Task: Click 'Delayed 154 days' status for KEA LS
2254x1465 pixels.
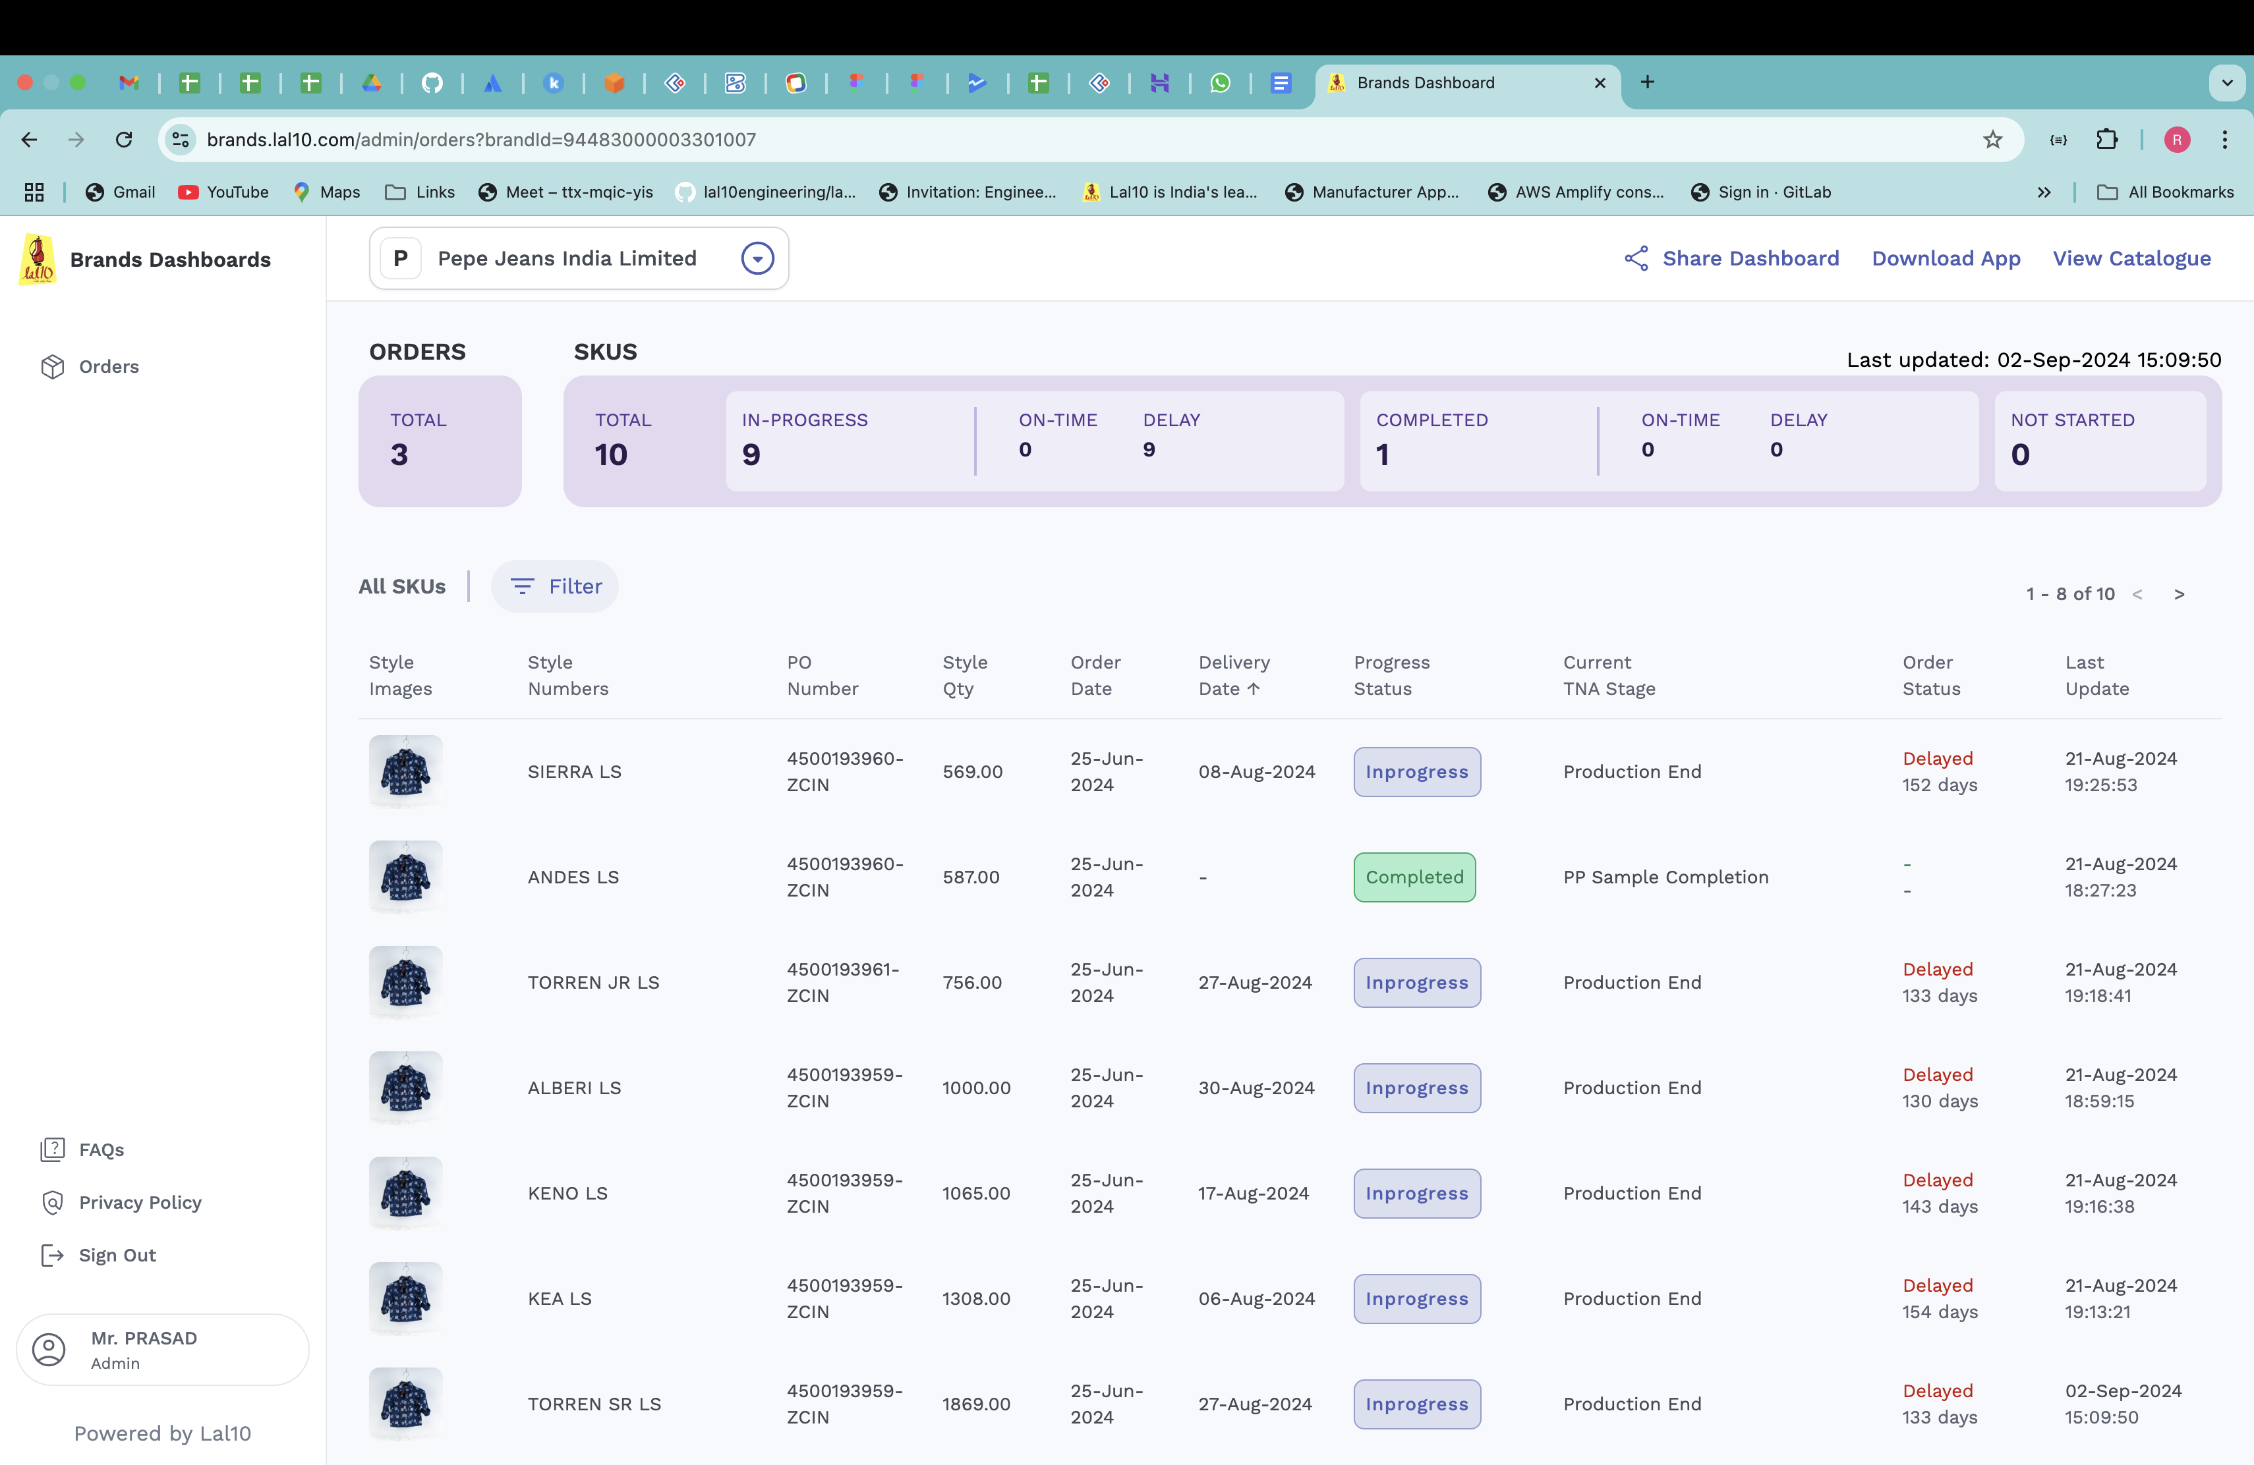Action: (1940, 1298)
